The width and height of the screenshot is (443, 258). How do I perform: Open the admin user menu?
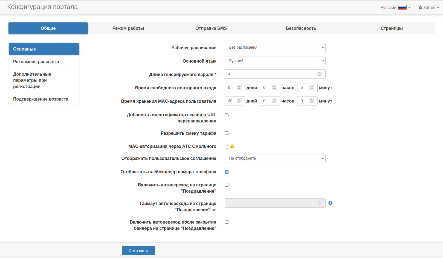click(428, 7)
